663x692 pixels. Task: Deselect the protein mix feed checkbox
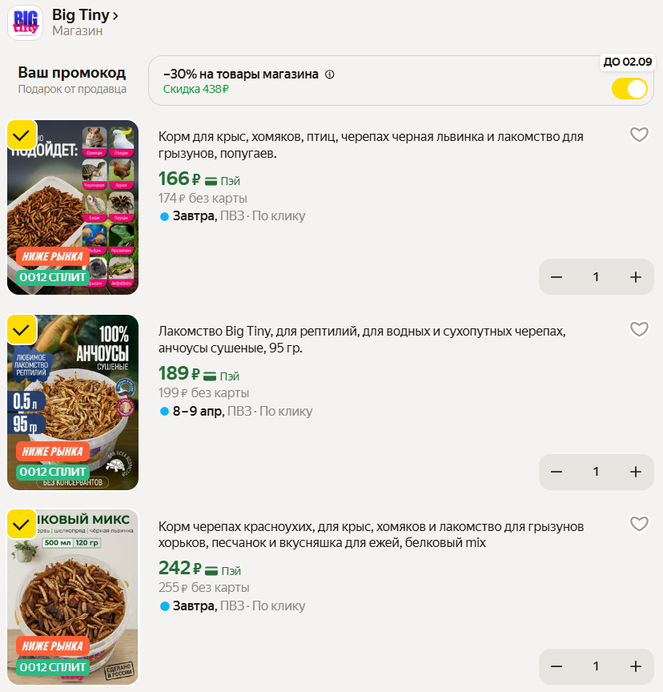(x=22, y=523)
